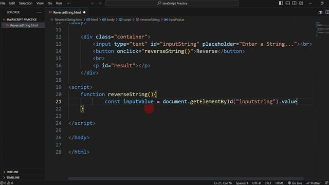Click the Ln 21, Col 76 status item
Screen dimensions: 329x185
(x=223, y=183)
